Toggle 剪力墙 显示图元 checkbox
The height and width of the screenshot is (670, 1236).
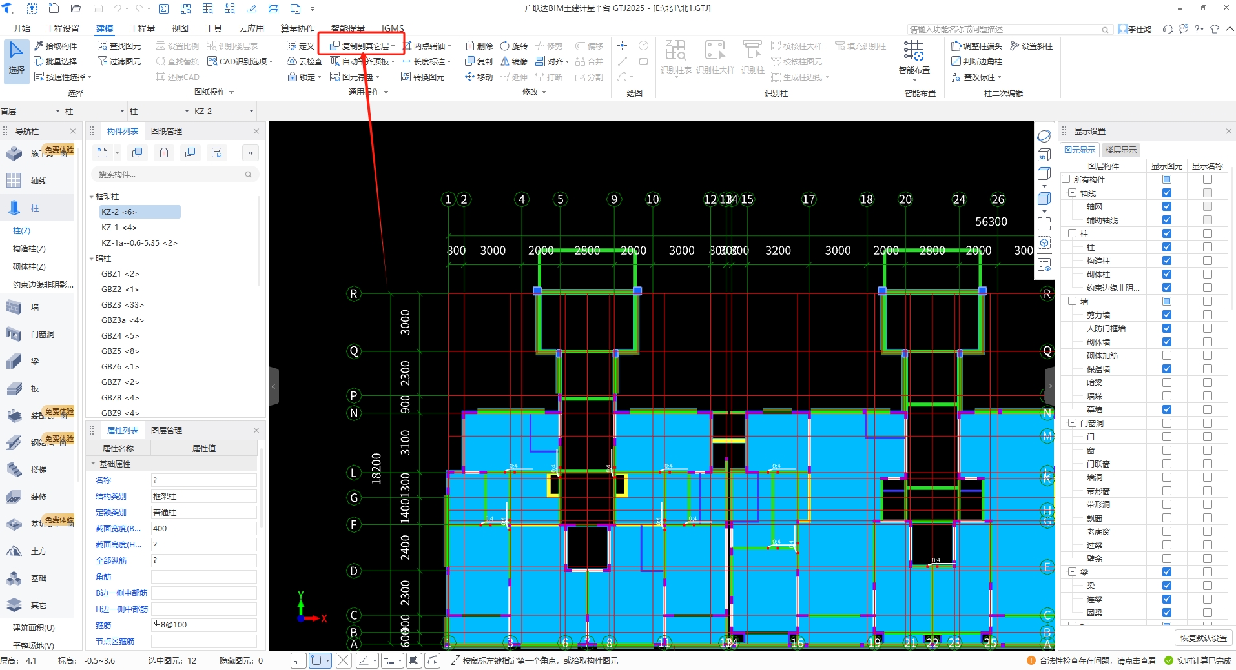pos(1167,315)
